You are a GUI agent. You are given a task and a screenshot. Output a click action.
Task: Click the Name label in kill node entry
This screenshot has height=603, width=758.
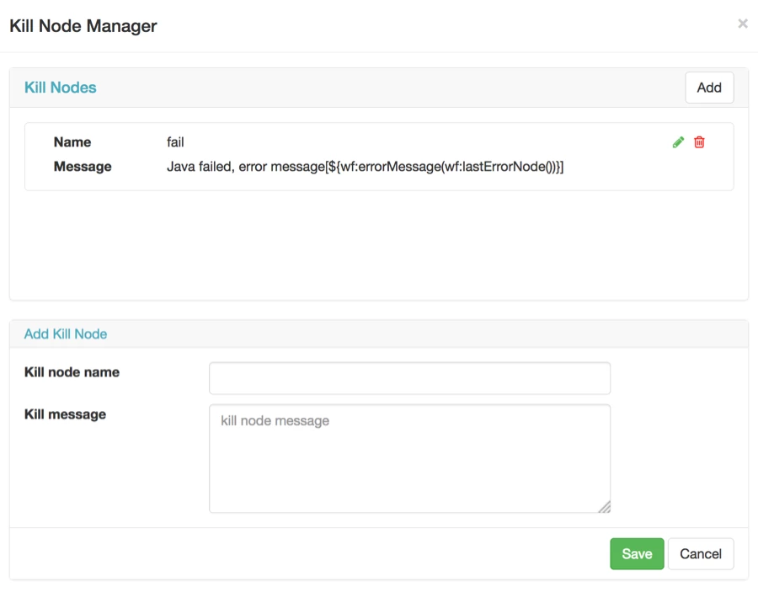click(72, 142)
